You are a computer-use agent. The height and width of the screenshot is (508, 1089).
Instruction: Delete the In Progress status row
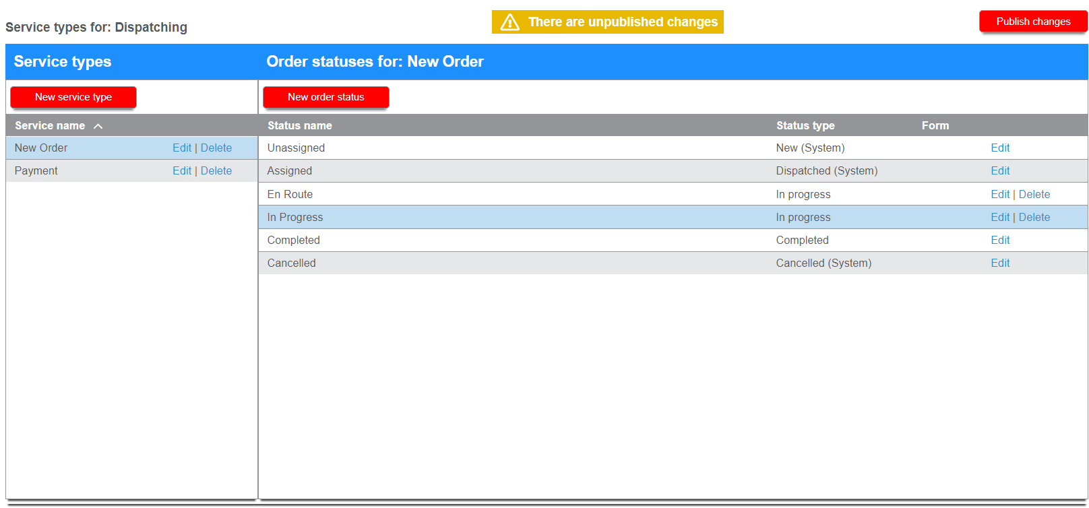1034,218
